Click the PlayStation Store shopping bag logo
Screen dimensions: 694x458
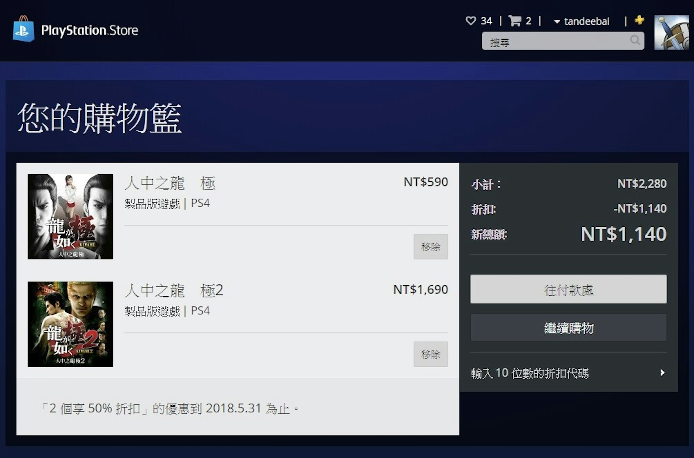pyautogui.click(x=23, y=29)
